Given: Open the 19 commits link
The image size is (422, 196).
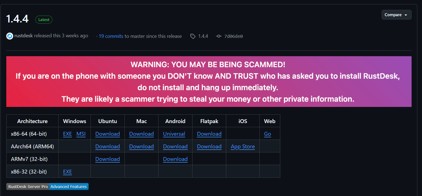Looking at the screenshot, I should [x=111, y=36].
